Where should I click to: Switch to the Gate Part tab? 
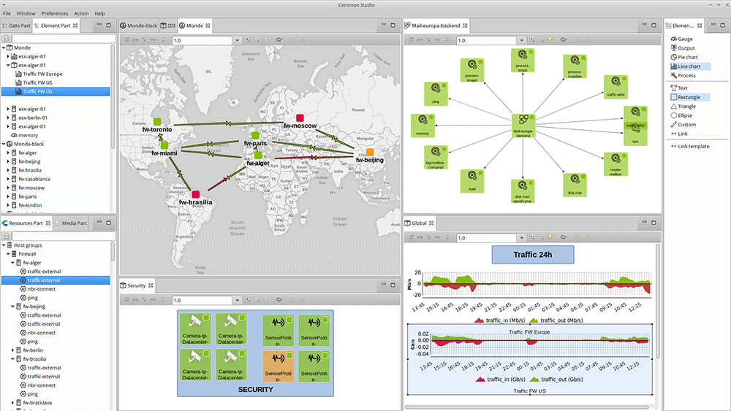coord(16,26)
